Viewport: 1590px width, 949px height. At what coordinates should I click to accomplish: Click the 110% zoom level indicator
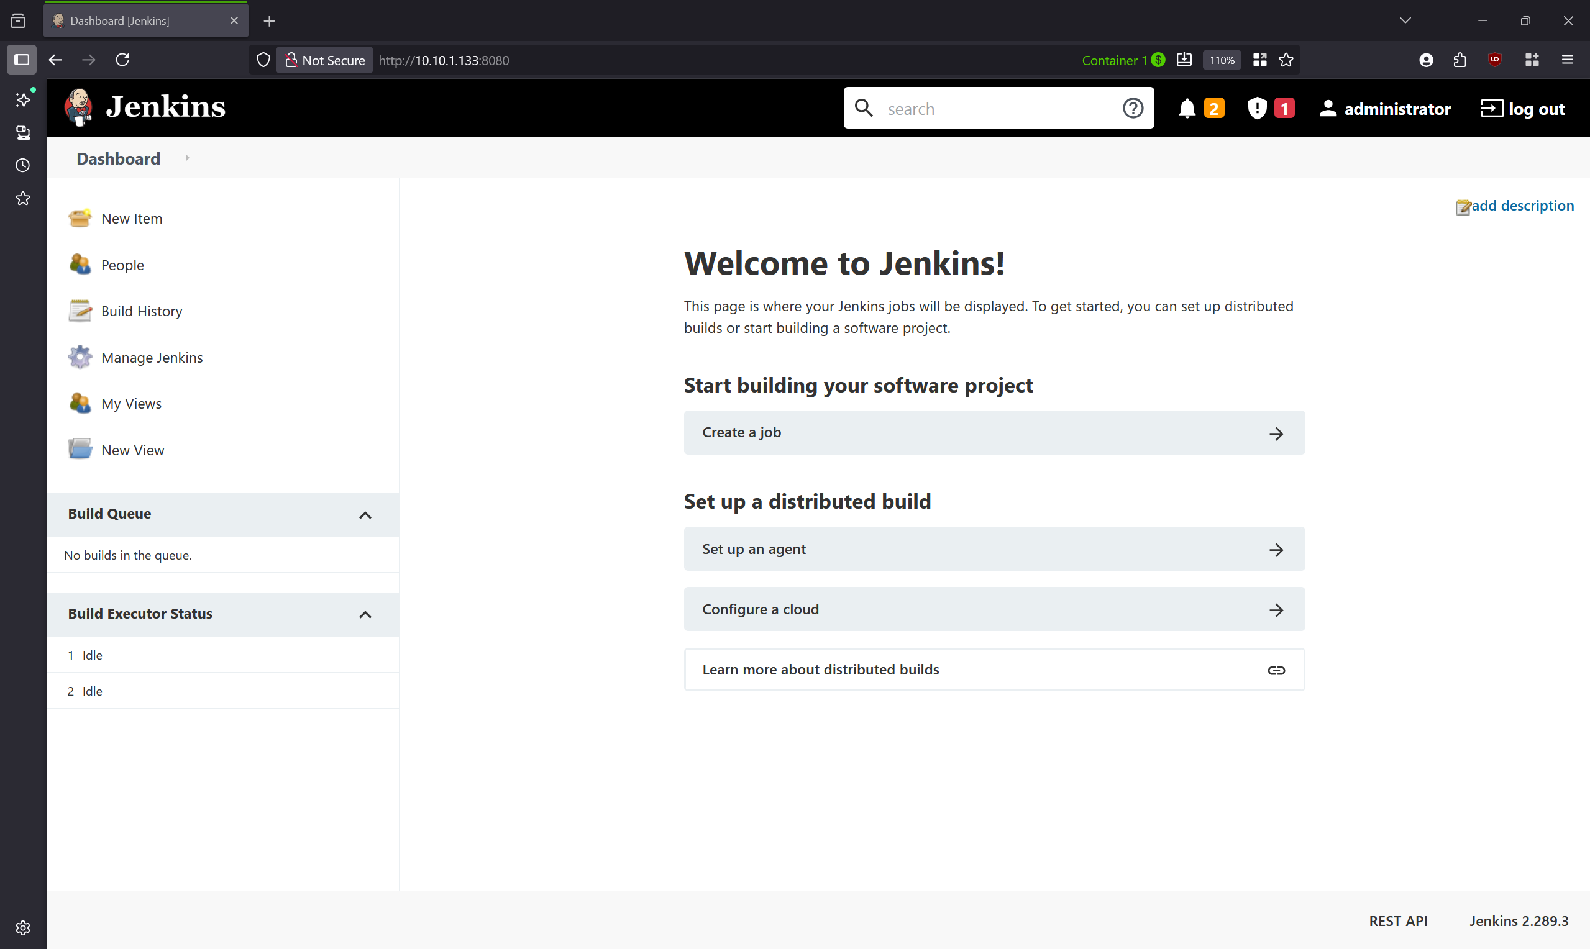tap(1221, 60)
